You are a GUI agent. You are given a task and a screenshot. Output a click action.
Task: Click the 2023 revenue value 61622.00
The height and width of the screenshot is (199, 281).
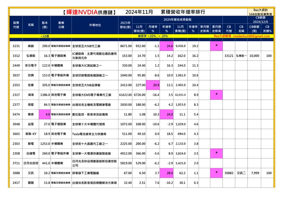[125, 95]
